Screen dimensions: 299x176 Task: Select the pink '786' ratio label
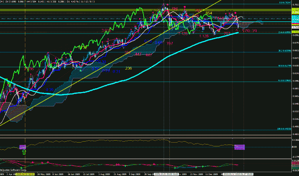click(175, 9)
